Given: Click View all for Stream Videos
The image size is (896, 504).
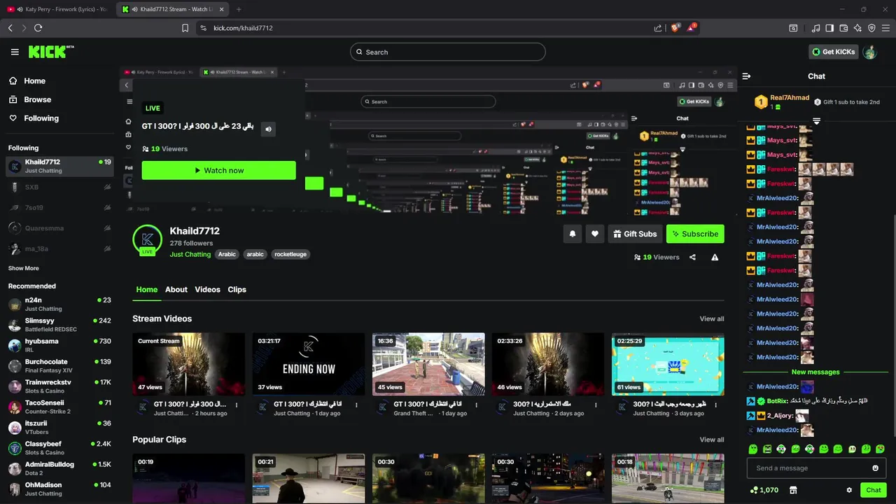Looking at the screenshot, I should tap(712, 318).
